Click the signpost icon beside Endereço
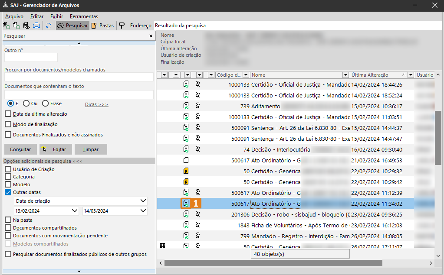The width and height of the screenshot is (444, 275). [122, 26]
